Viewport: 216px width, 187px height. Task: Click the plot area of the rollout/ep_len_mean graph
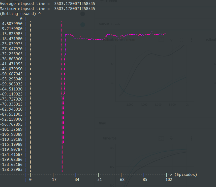[151, 73]
